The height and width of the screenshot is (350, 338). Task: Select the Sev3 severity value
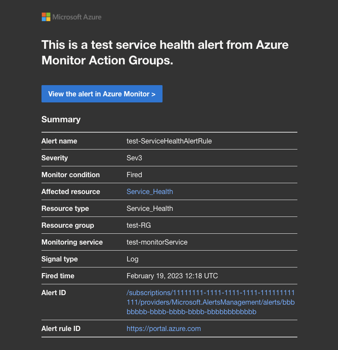tap(134, 158)
